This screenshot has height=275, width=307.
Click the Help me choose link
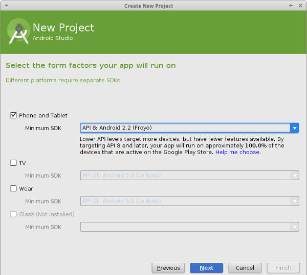(238, 152)
